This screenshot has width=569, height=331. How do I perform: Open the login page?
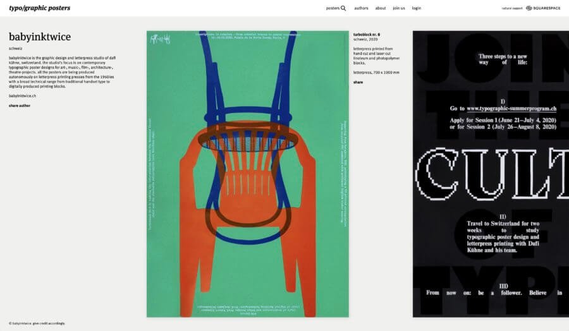tap(416, 8)
